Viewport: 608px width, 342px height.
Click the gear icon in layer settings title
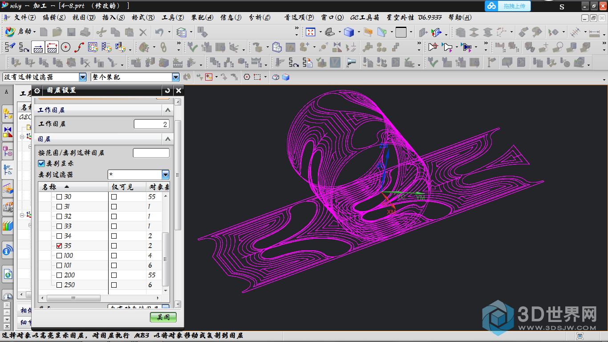[37, 90]
